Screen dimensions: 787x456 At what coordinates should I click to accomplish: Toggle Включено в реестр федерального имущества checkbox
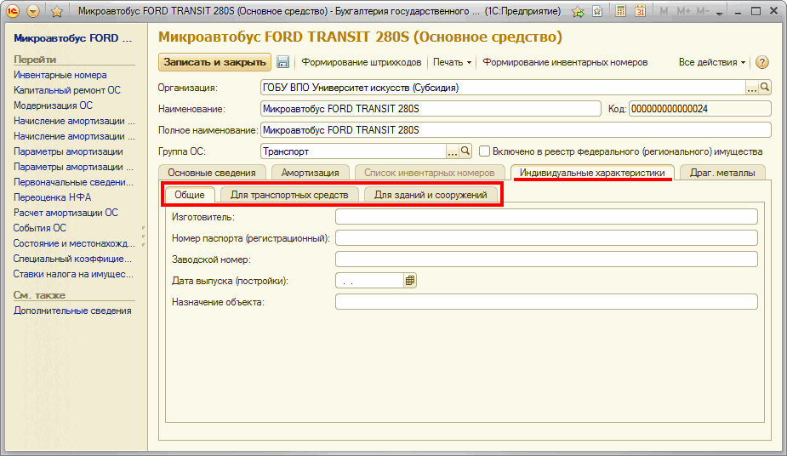coord(484,151)
